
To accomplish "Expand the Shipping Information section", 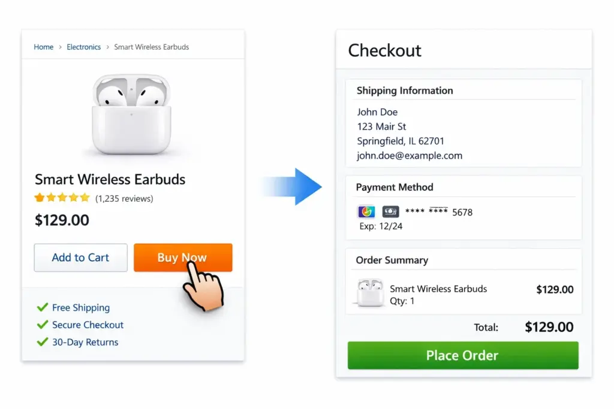I will coord(405,90).
